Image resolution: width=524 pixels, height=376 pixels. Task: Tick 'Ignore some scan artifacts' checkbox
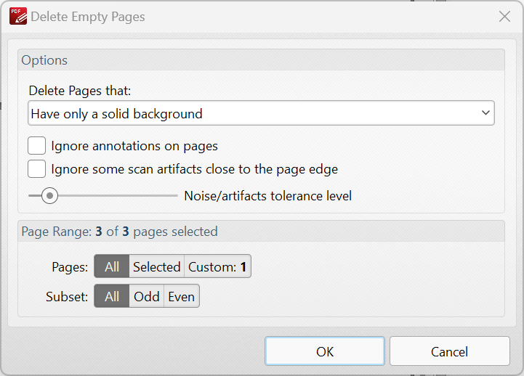[x=37, y=169]
